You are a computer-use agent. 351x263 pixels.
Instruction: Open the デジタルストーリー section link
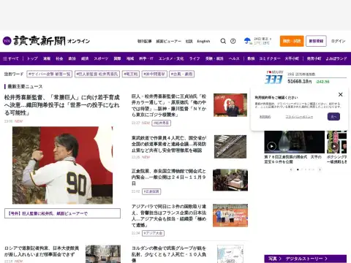coord(306,259)
